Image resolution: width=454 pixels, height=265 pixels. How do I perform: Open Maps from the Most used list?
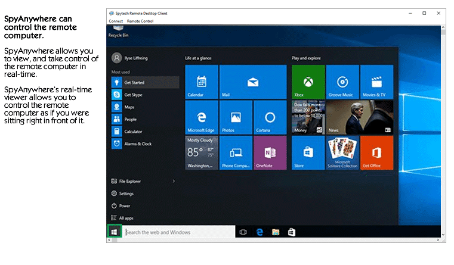(x=145, y=107)
